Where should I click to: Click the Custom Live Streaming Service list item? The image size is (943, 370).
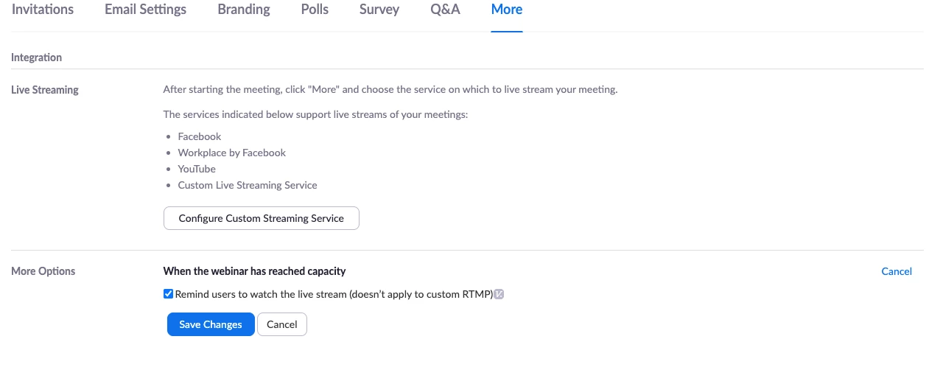pos(248,185)
